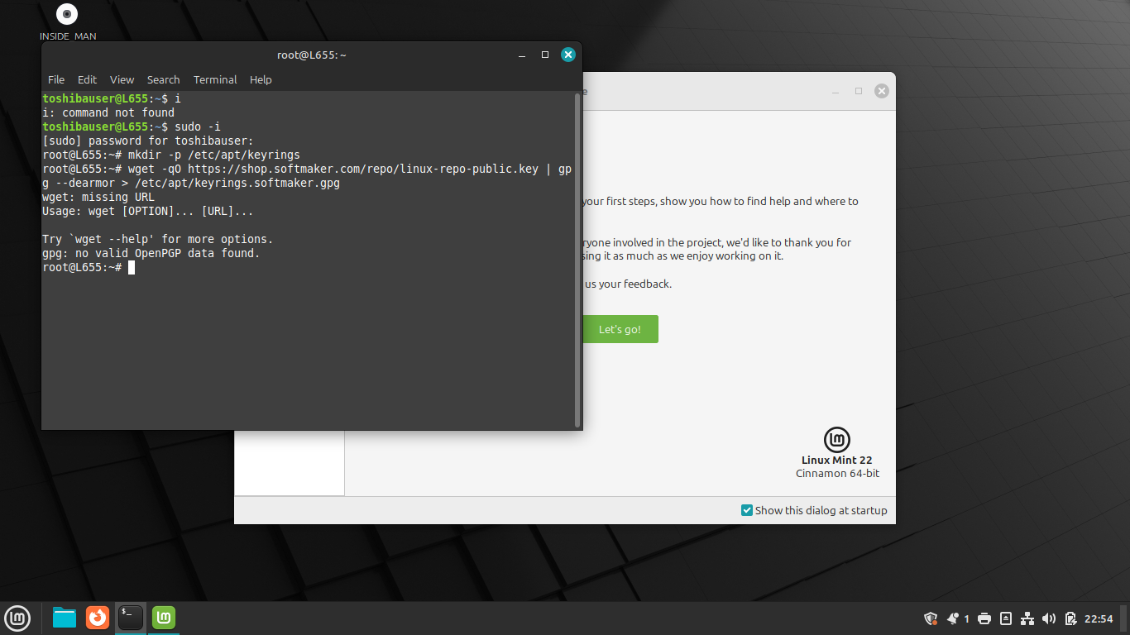Image resolution: width=1130 pixels, height=635 pixels.
Task: Select the INSIDE_MAN disc desktop icon
Action: coord(67,15)
